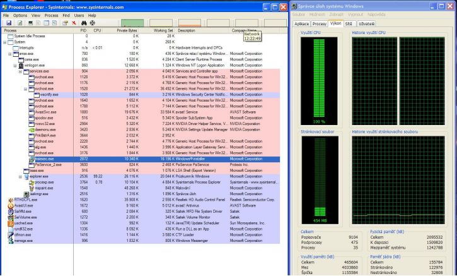Click the msiexec.exe installer icon

pyautogui.click(x=32, y=159)
